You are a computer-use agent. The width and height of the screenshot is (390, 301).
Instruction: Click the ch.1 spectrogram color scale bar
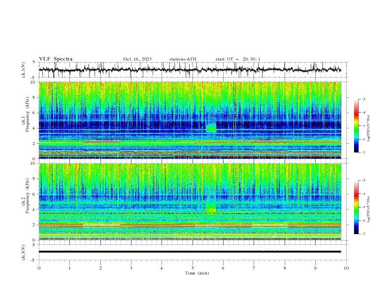356,125
